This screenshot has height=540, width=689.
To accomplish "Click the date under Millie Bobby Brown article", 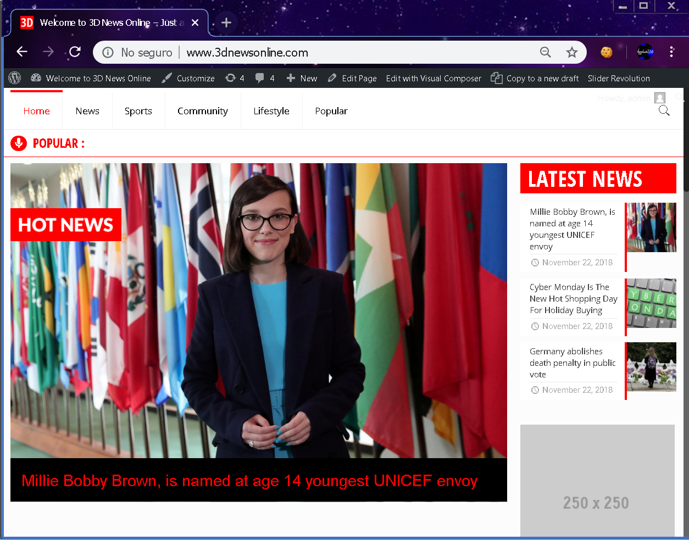I will point(577,263).
